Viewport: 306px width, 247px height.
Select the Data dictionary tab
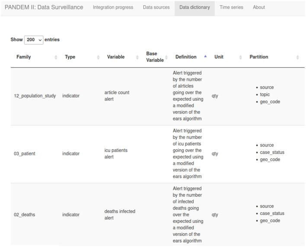pyautogui.click(x=194, y=7)
